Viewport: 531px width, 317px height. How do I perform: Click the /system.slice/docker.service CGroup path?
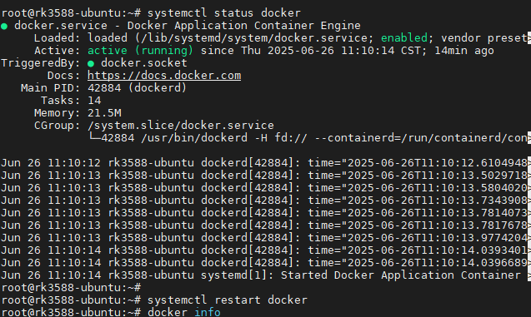pos(181,126)
